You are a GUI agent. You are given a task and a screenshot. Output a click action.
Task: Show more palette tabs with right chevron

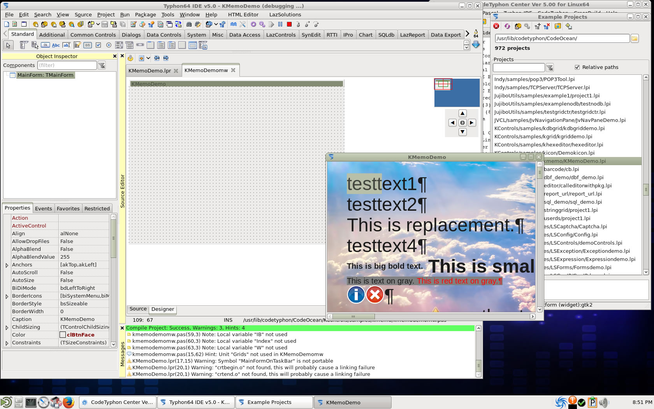[x=468, y=34]
